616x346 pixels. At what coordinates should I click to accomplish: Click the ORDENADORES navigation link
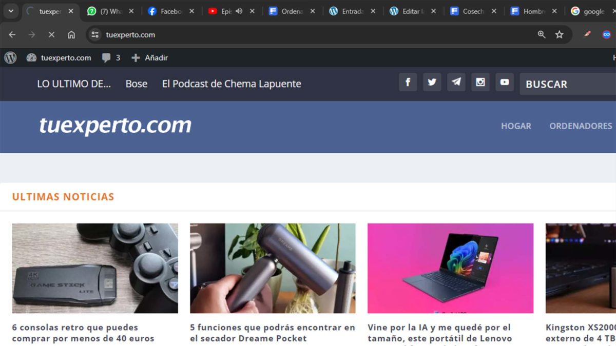click(580, 126)
